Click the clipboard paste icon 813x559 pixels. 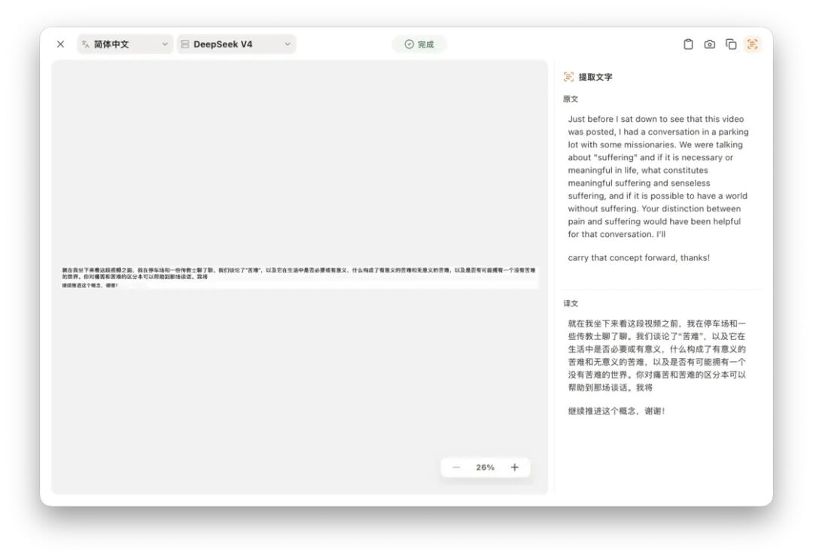click(x=688, y=44)
